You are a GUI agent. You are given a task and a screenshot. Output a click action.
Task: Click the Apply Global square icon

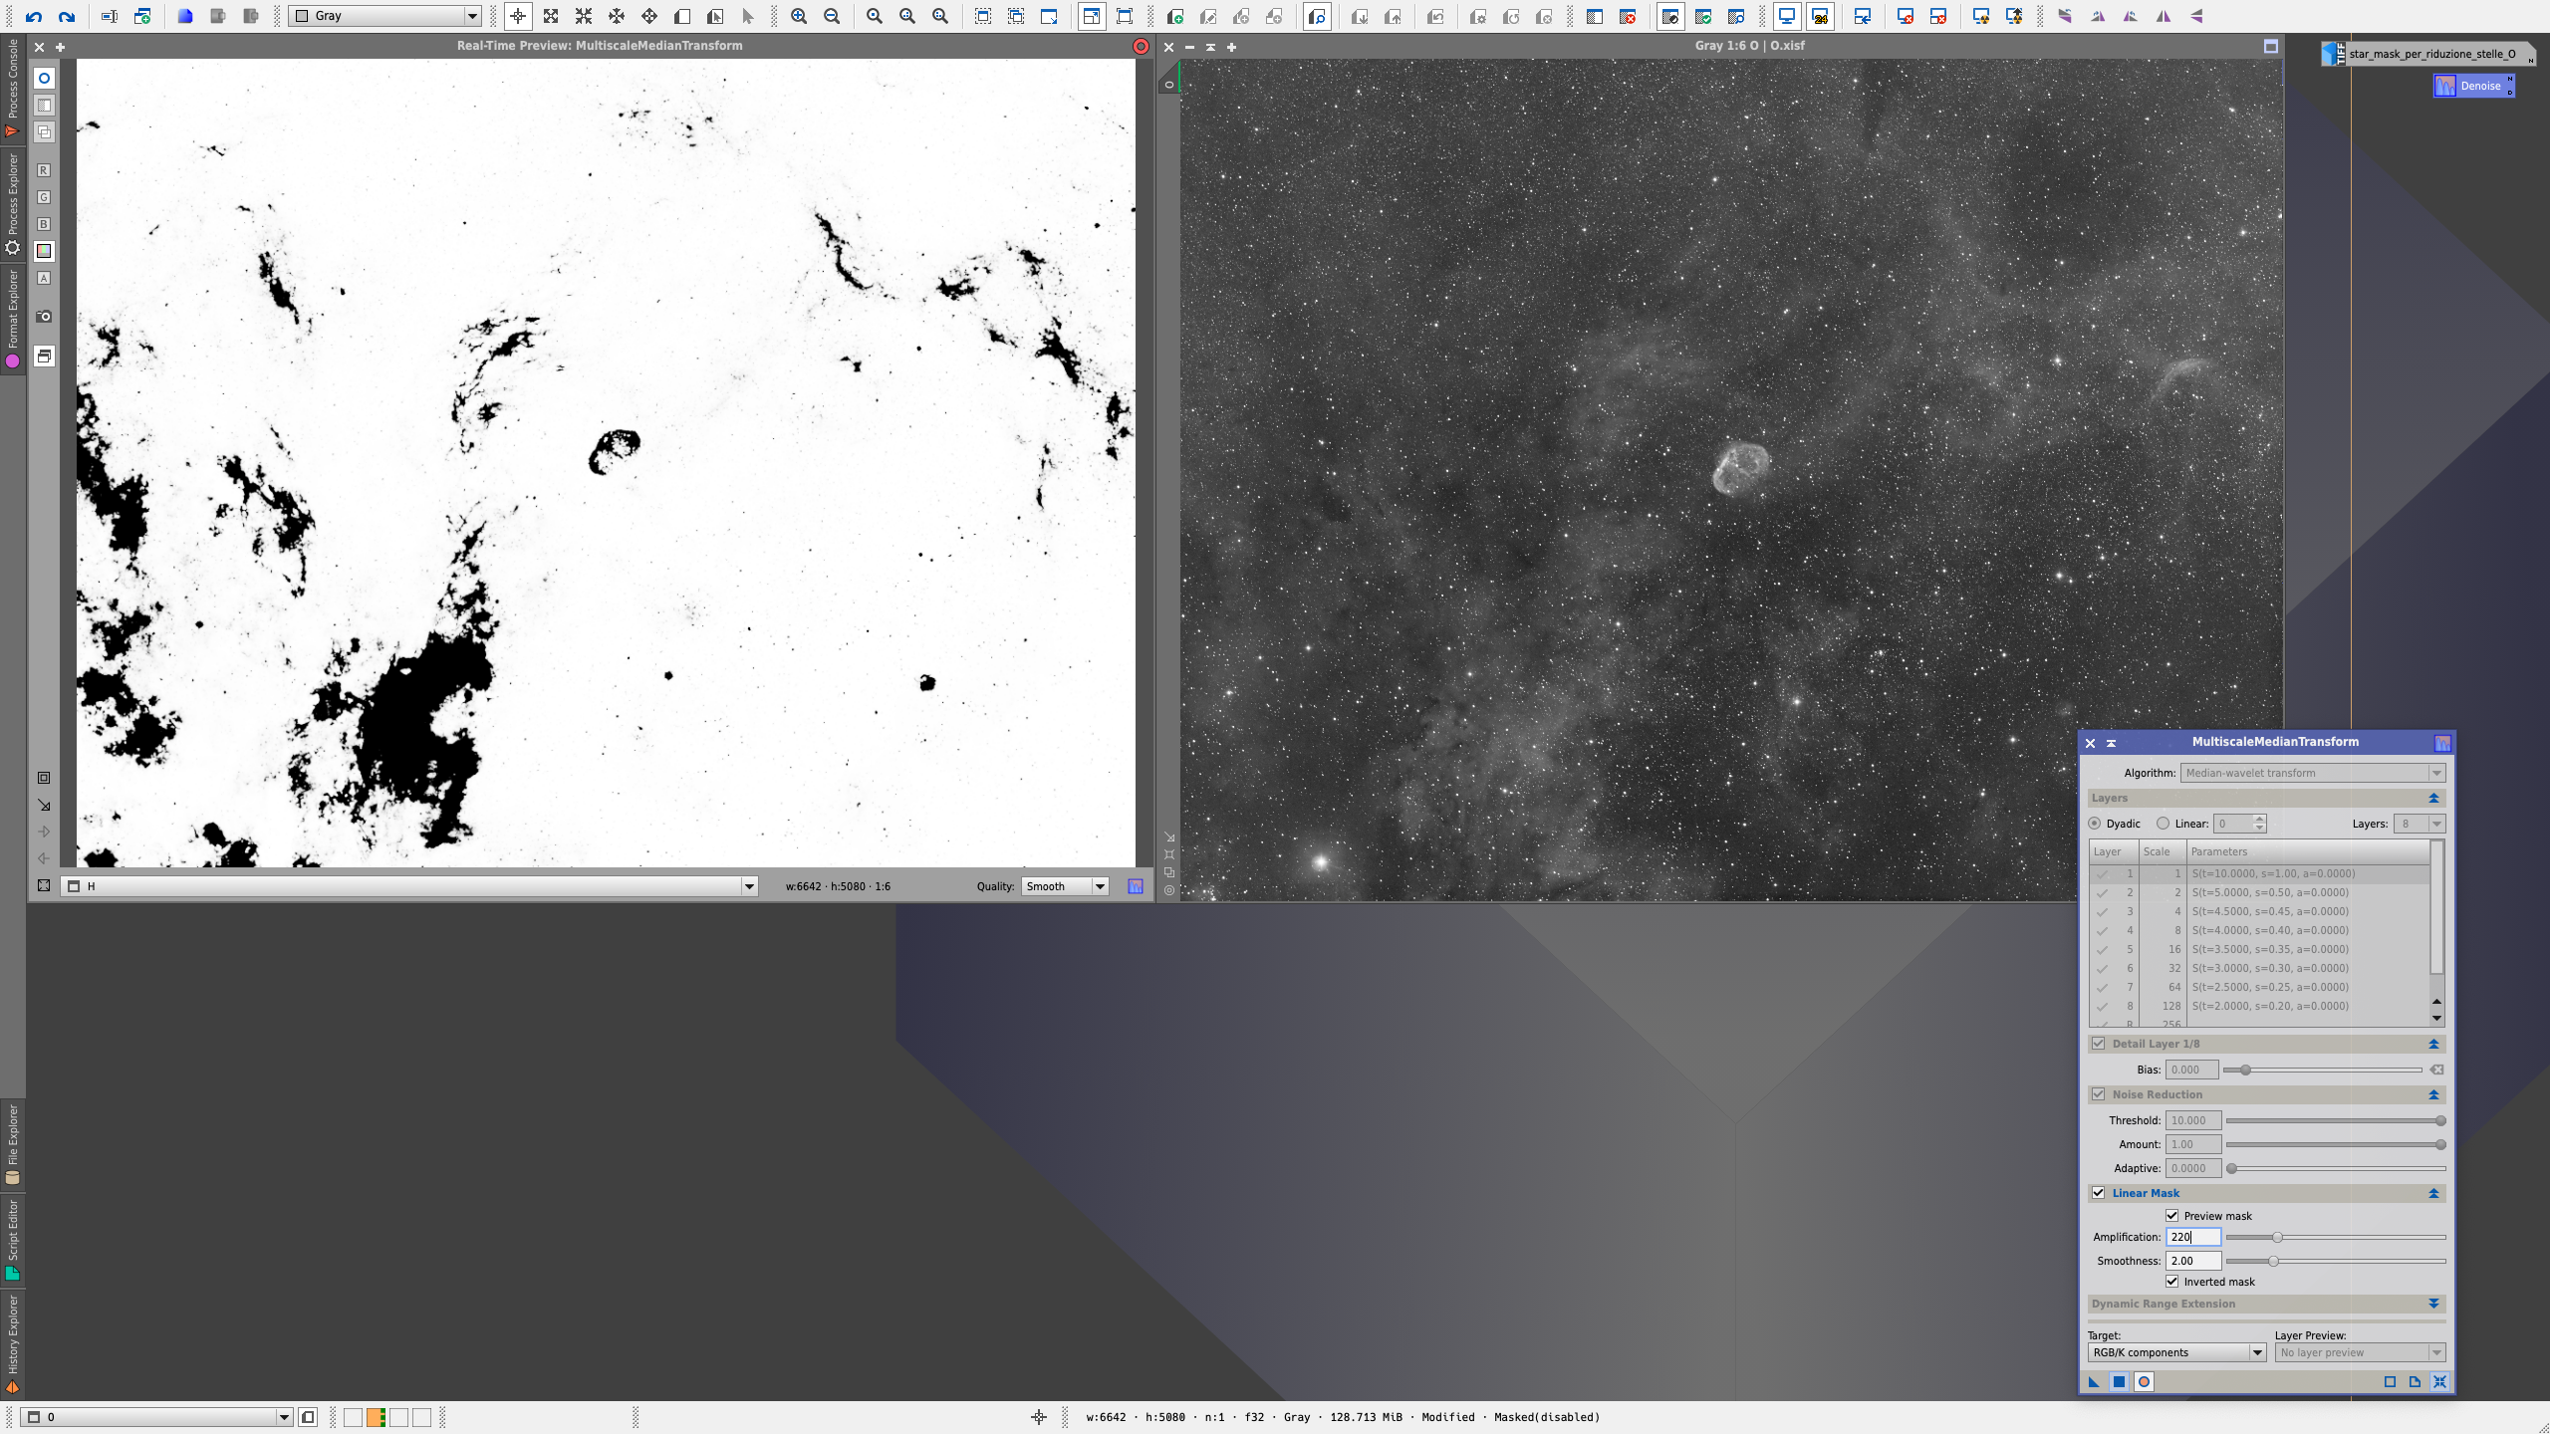[x=2119, y=1381]
